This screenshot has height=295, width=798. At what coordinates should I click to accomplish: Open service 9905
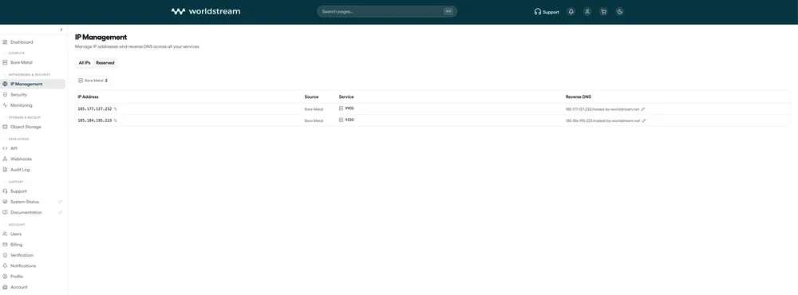pos(346,108)
